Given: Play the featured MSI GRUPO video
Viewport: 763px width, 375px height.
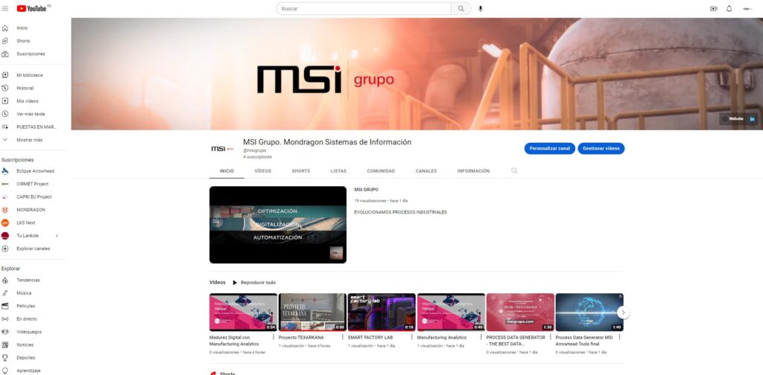Looking at the screenshot, I should pos(278,225).
